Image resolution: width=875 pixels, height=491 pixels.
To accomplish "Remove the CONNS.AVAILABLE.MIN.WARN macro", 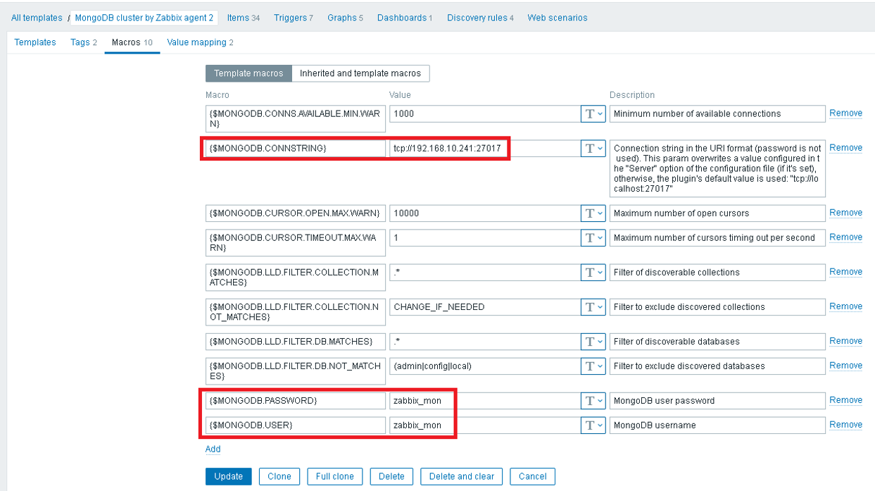I will [x=845, y=113].
